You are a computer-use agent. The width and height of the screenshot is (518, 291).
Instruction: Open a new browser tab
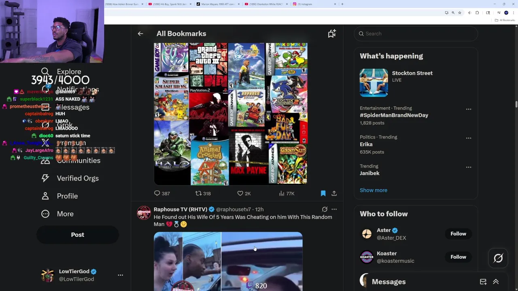point(342,4)
